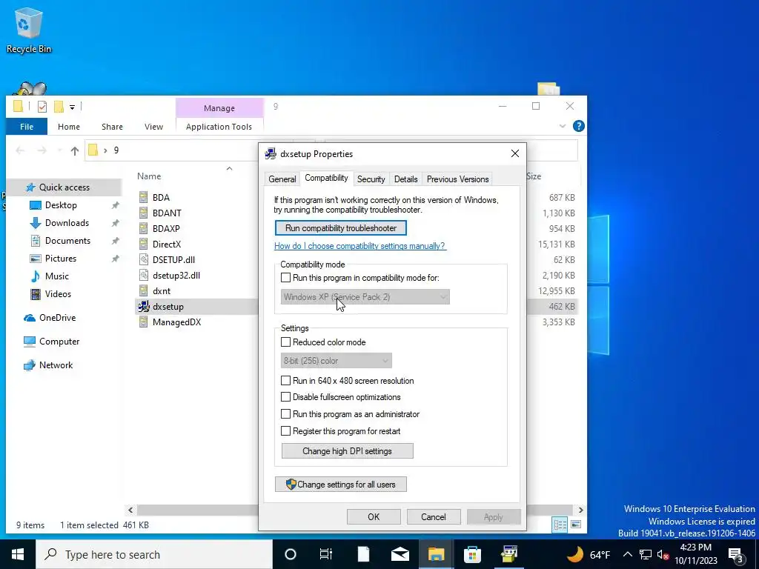Image resolution: width=759 pixels, height=569 pixels.
Task: Select Downloads in navigation pane
Action: pos(67,223)
